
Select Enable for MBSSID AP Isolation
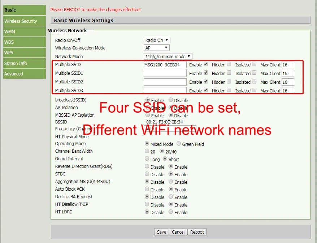[148, 115]
